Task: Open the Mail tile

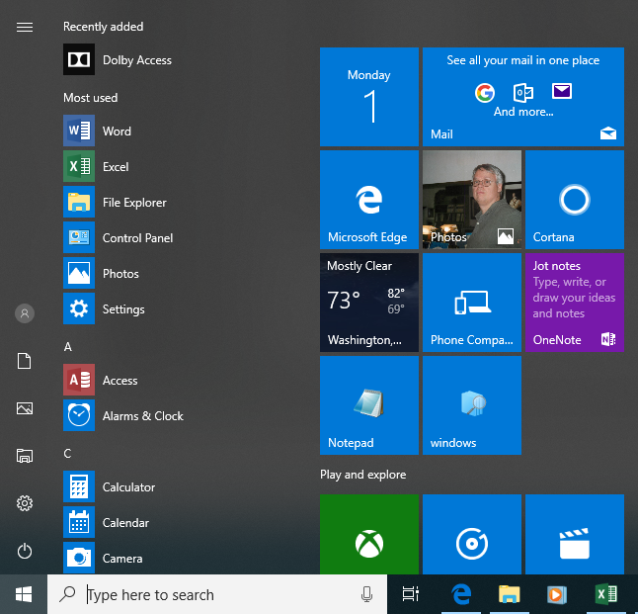Action: pyautogui.click(x=522, y=97)
